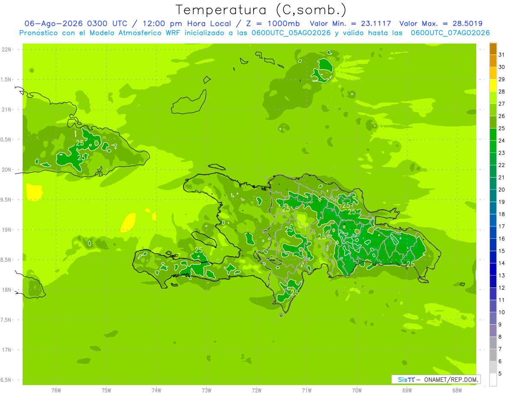Image resolution: width=513 pixels, height=396 pixels.
Task: Click the '20N' latitude axis label
Action: tap(6, 170)
